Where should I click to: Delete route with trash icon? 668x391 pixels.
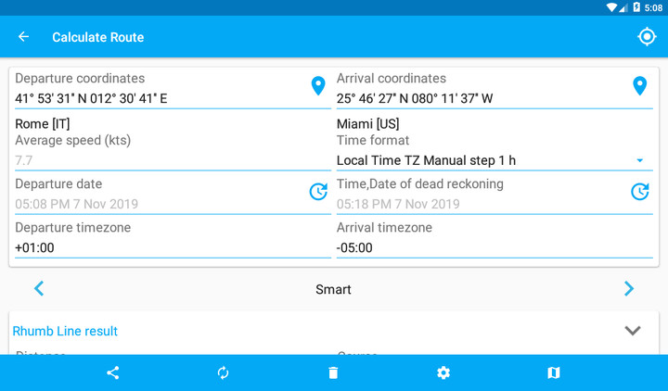(x=333, y=372)
